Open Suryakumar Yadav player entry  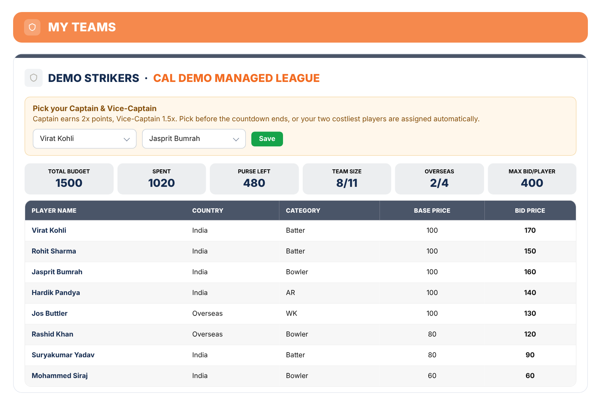coord(63,355)
